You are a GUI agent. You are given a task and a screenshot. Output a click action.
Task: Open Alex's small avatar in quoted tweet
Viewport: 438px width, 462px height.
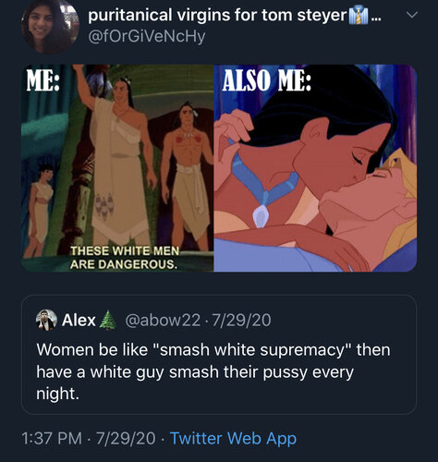click(x=46, y=320)
